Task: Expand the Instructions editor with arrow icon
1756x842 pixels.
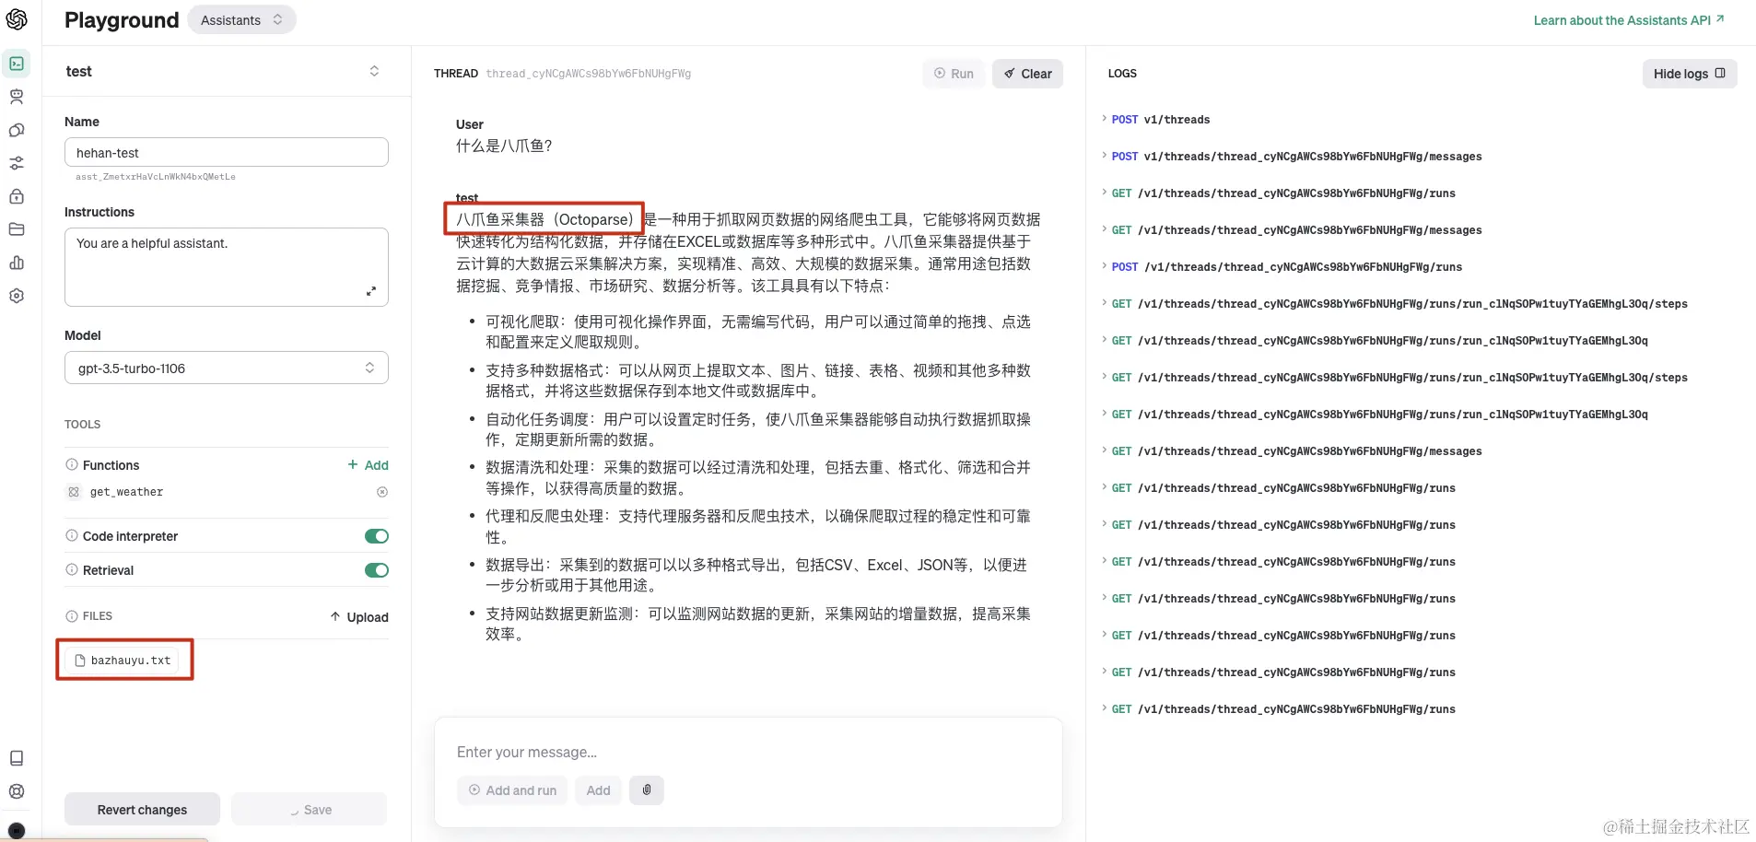Action: click(371, 291)
